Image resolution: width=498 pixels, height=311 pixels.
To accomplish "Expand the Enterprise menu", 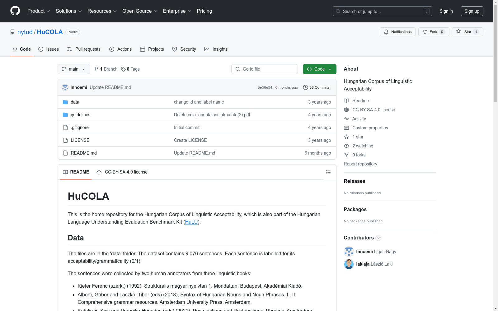I will point(177,11).
